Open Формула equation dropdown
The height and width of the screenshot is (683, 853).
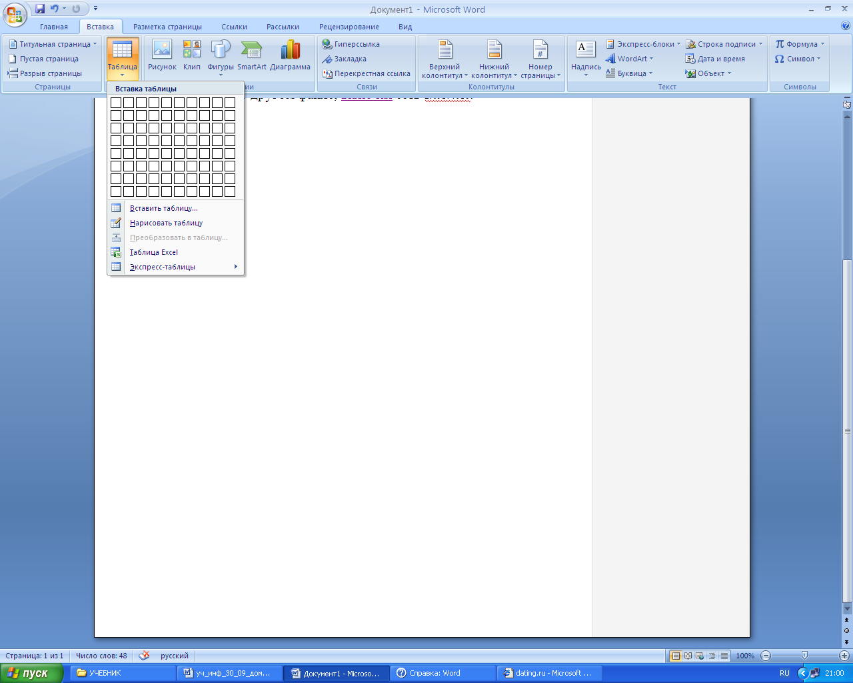click(800, 44)
